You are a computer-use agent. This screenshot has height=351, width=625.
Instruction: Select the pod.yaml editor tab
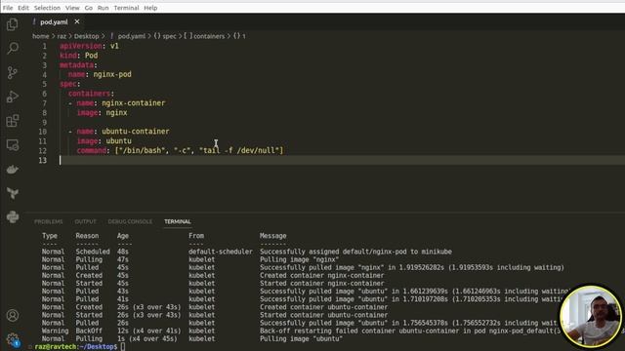(x=54, y=21)
